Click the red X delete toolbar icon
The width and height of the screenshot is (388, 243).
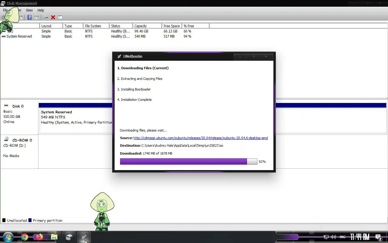(53, 18)
